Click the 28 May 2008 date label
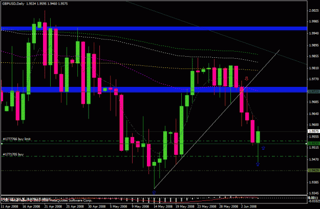The width and height of the screenshot is (320, 209). click(229, 206)
